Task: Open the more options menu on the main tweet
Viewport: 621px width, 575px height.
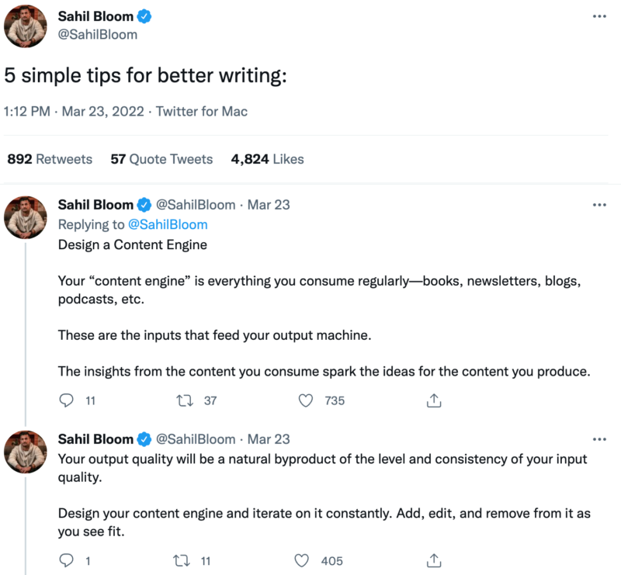Action: click(x=600, y=16)
